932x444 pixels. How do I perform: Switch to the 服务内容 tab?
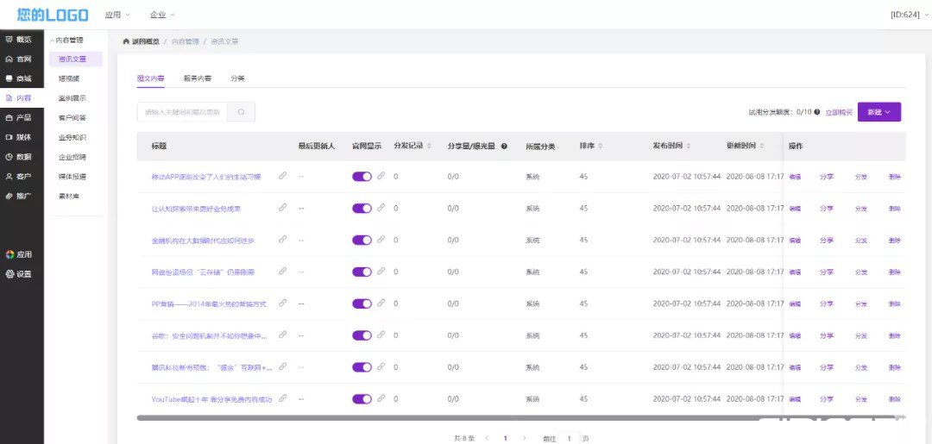pyautogui.click(x=198, y=78)
